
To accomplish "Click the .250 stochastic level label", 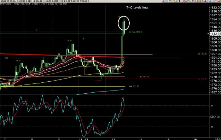I will [x=212, y=106].
